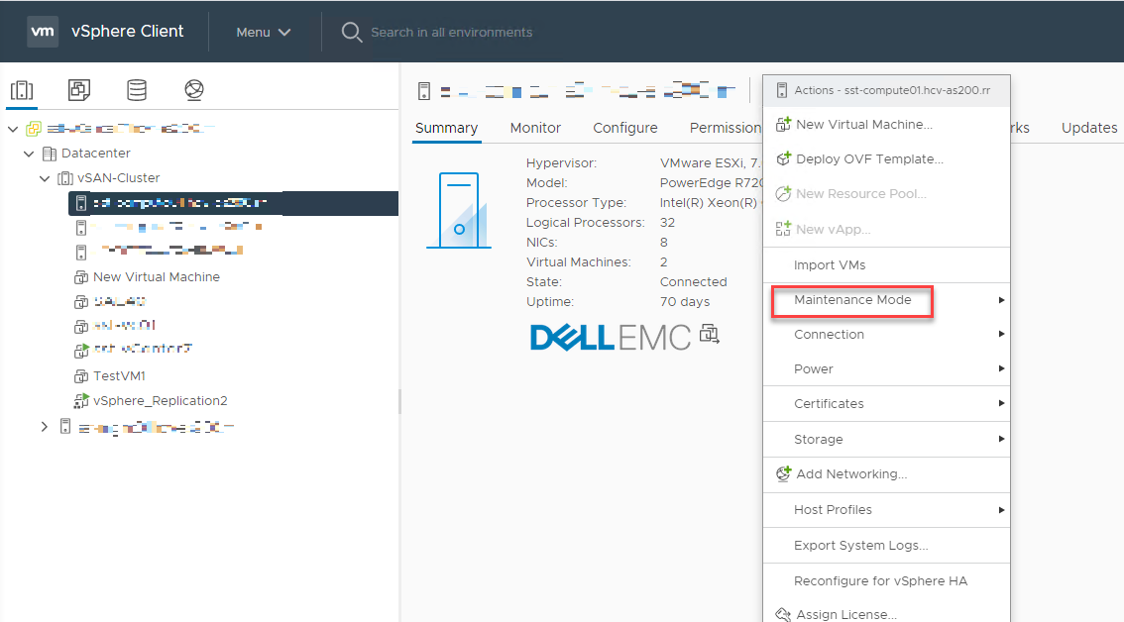Click the Deploy OVF Template icon
This screenshot has height=622, width=1124.
pos(782,158)
